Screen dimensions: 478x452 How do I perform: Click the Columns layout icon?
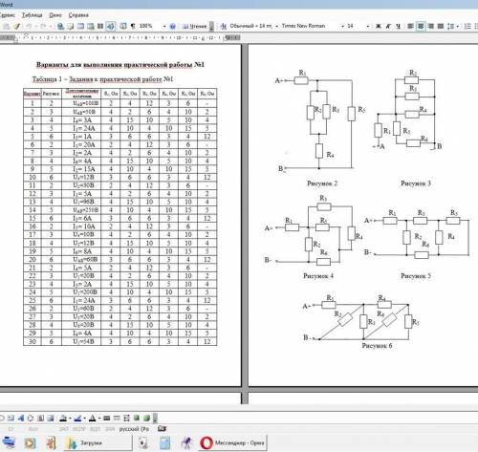[100, 26]
